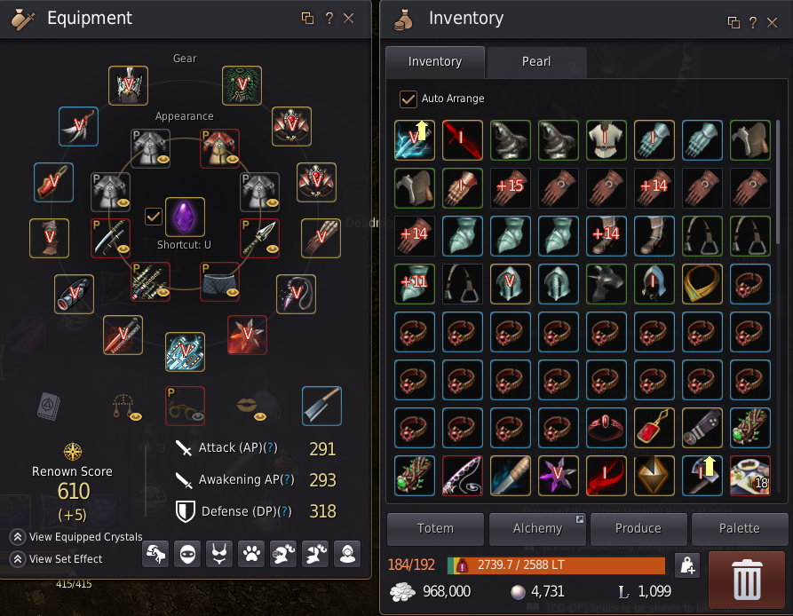Toggle the checkbox beside the purple crystal
The width and height of the screenshot is (793, 616).
(x=154, y=217)
